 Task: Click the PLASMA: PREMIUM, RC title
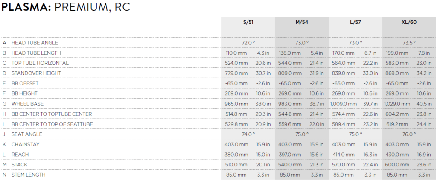click(x=66, y=7)
